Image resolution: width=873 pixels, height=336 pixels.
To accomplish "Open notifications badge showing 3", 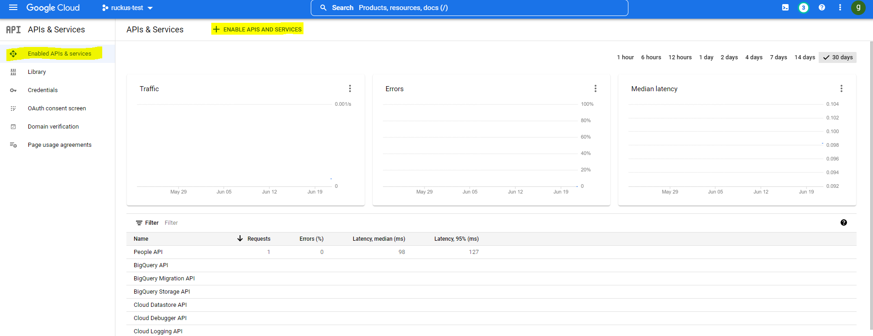I will (x=804, y=8).
